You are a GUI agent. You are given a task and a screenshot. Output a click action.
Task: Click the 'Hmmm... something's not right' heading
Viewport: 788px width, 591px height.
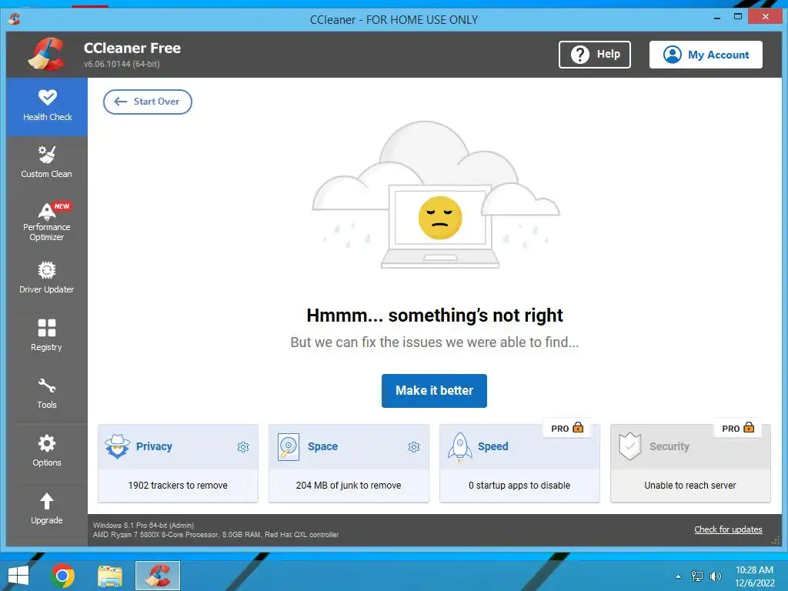[435, 315]
